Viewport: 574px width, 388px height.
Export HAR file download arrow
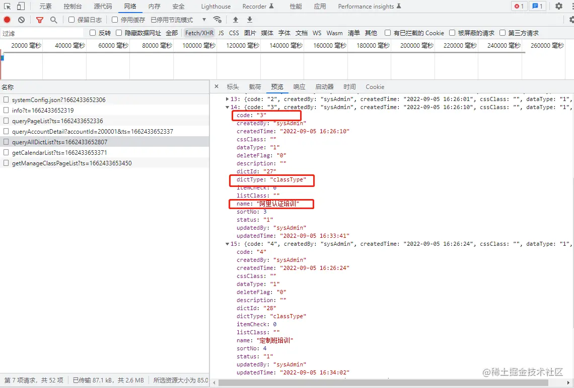[250, 20]
